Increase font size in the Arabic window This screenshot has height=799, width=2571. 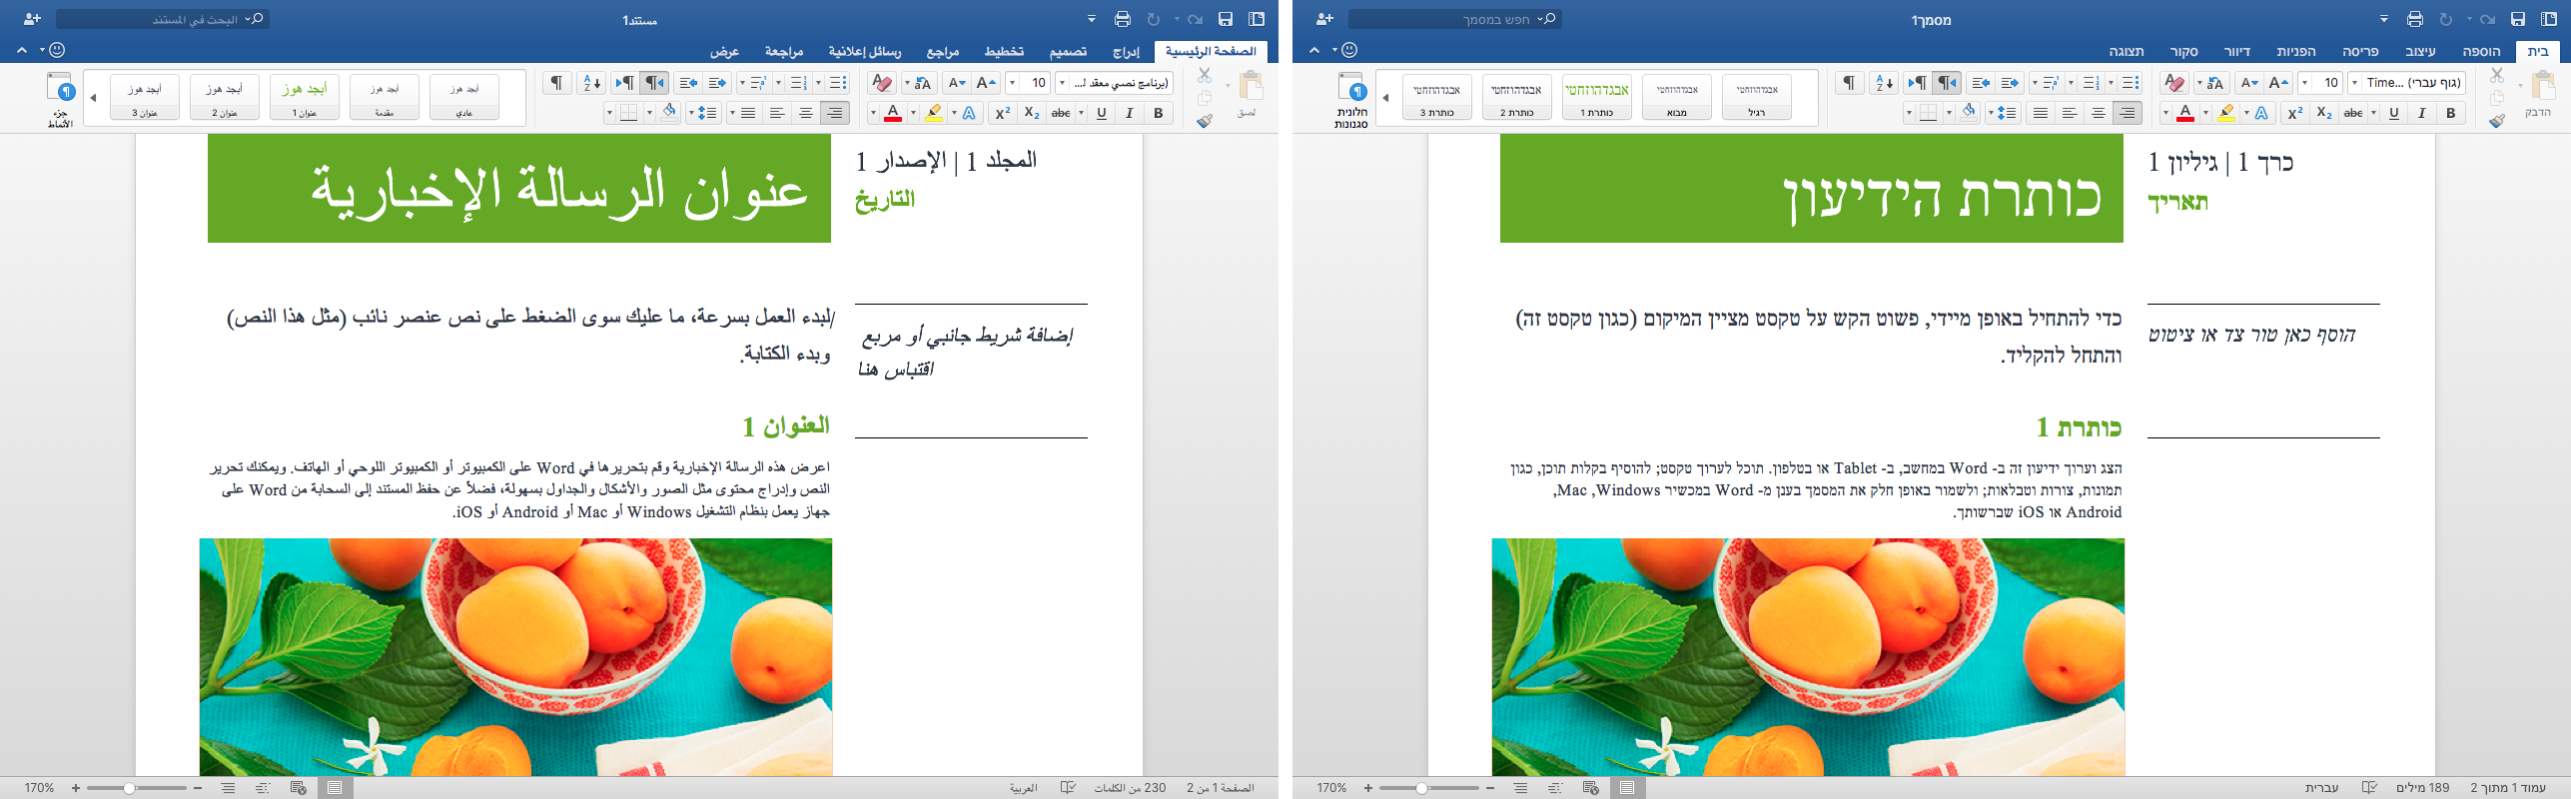point(986,83)
